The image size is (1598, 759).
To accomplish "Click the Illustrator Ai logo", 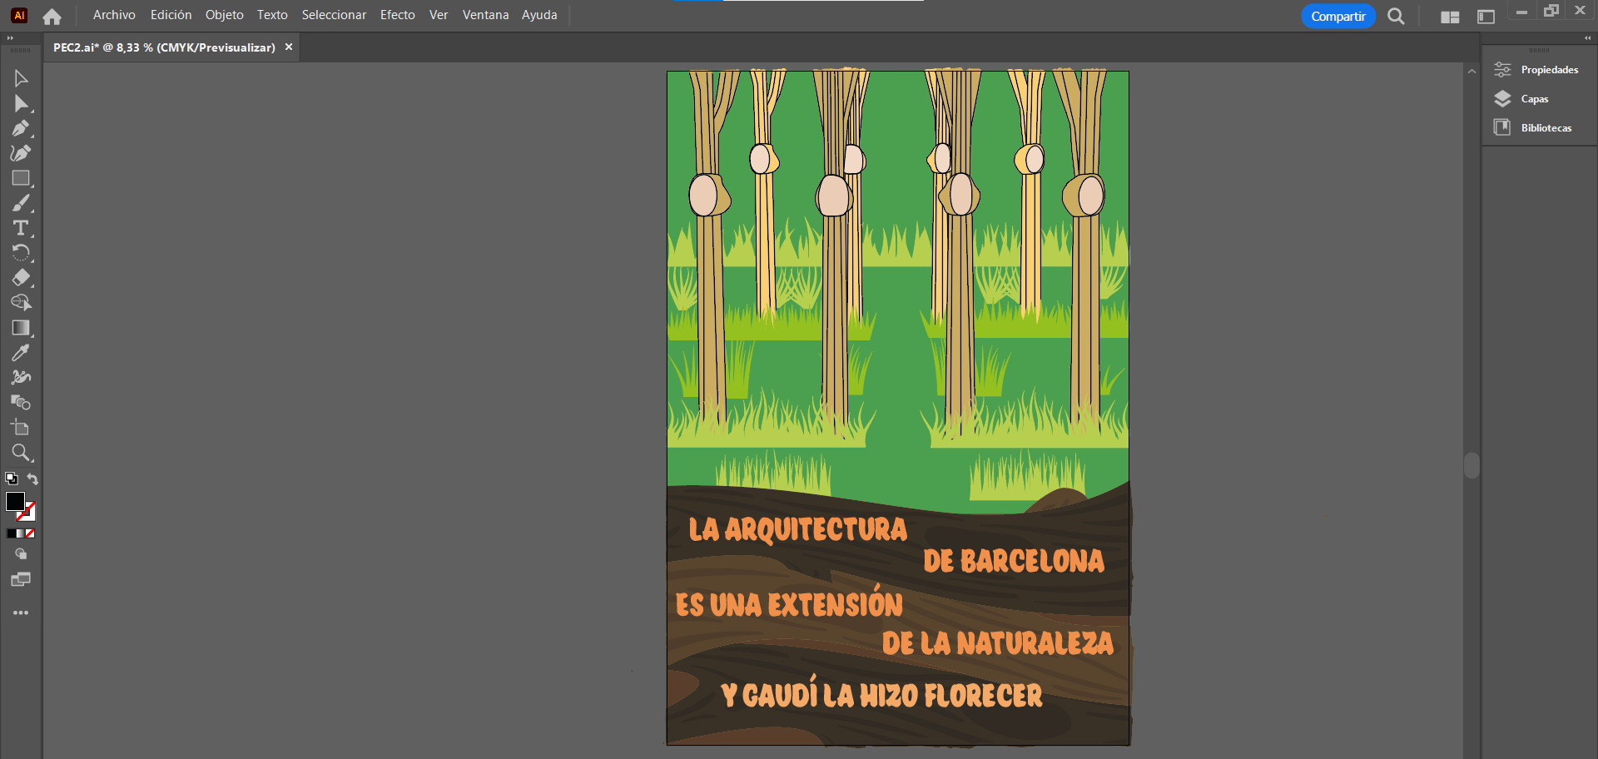I will [x=19, y=15].
